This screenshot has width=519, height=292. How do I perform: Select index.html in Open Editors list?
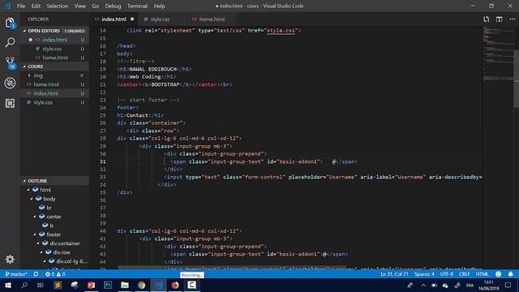(x=54, y=40)
